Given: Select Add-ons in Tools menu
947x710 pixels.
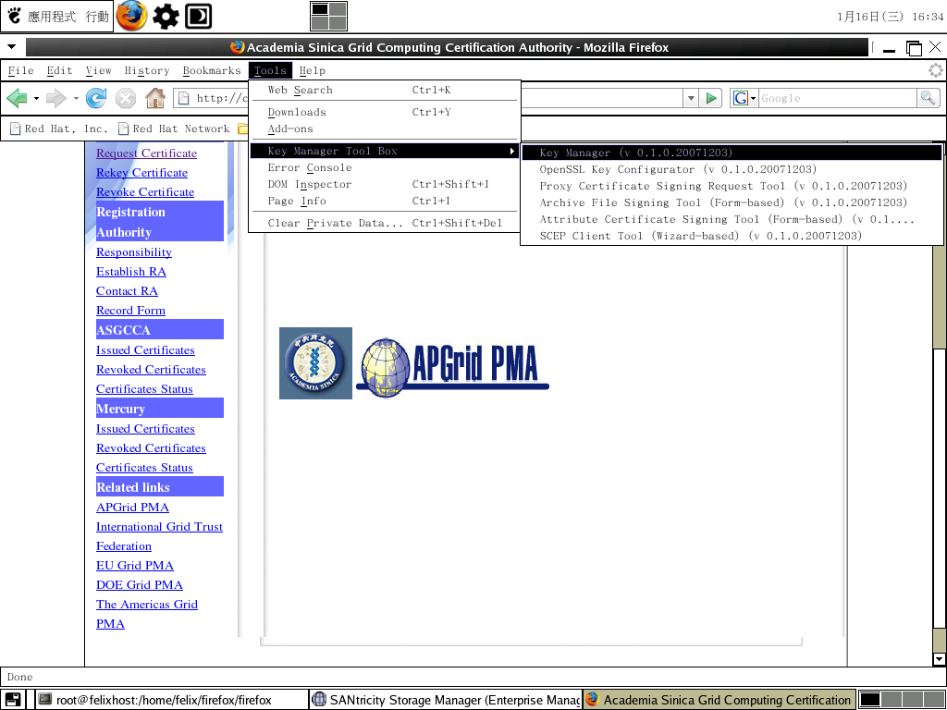Looking at the screenshot, I should click(x=384, y=129).
